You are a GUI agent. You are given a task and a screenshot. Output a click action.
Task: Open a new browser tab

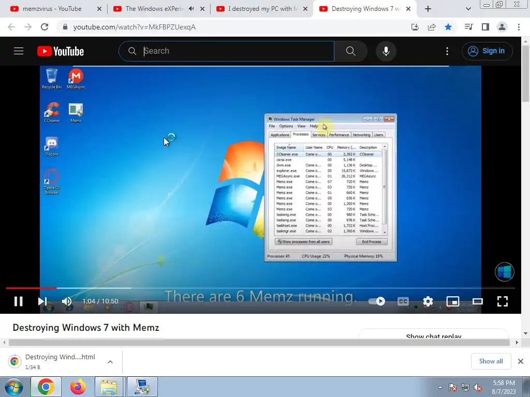tap(428, 9)
